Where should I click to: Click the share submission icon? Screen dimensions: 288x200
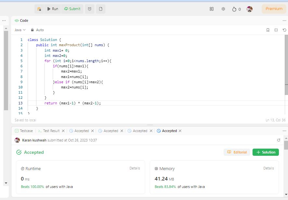[x=279, y=140]
